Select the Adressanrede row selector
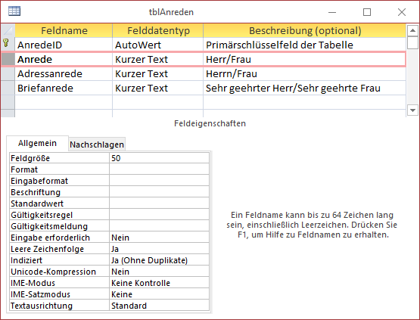Viewport: 420px width, 320px height. (8, 73)
